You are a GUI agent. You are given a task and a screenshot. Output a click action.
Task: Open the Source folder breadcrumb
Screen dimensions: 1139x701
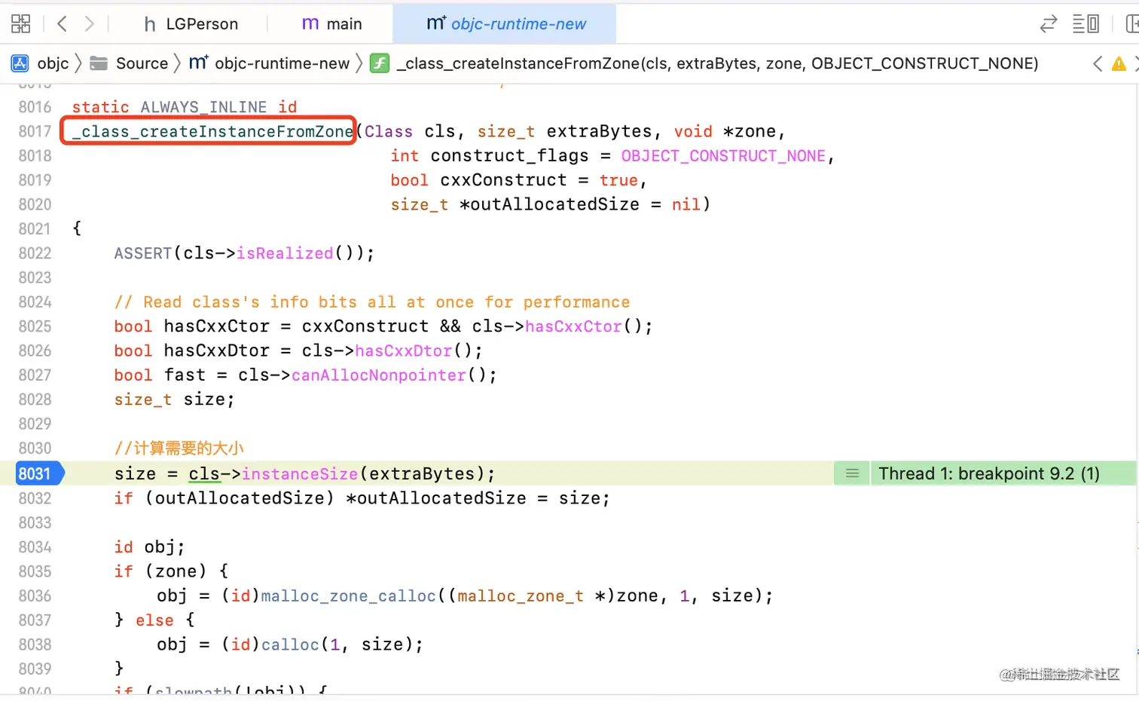[x=142, y=63]
